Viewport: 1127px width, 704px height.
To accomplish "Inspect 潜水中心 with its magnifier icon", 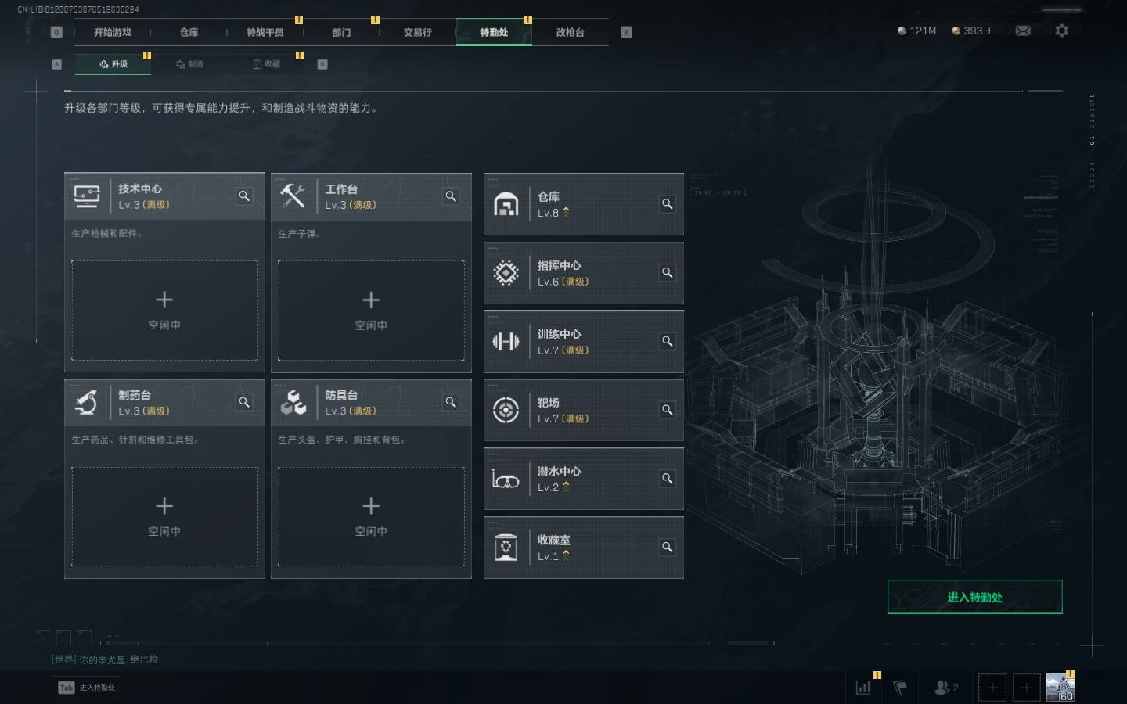I will tap(667, 479).
